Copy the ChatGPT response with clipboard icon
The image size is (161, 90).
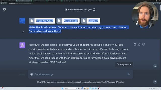[x=135, y=44]
